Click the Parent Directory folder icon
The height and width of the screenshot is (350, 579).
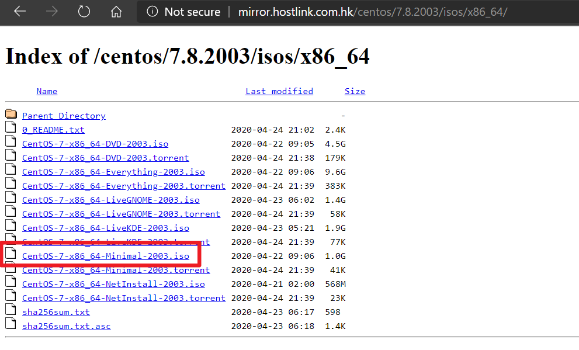pos(11,113)
